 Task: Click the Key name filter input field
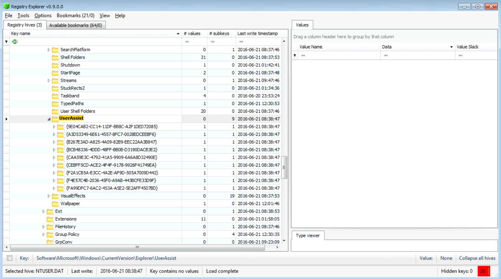tap(96, 41)
